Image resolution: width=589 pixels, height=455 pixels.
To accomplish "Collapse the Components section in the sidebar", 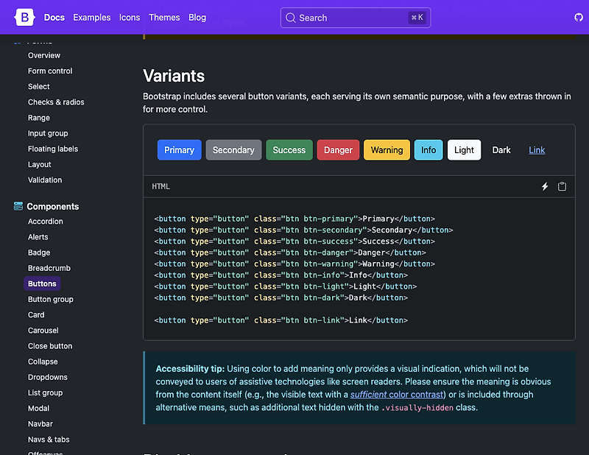I will (x=52, y=206).
